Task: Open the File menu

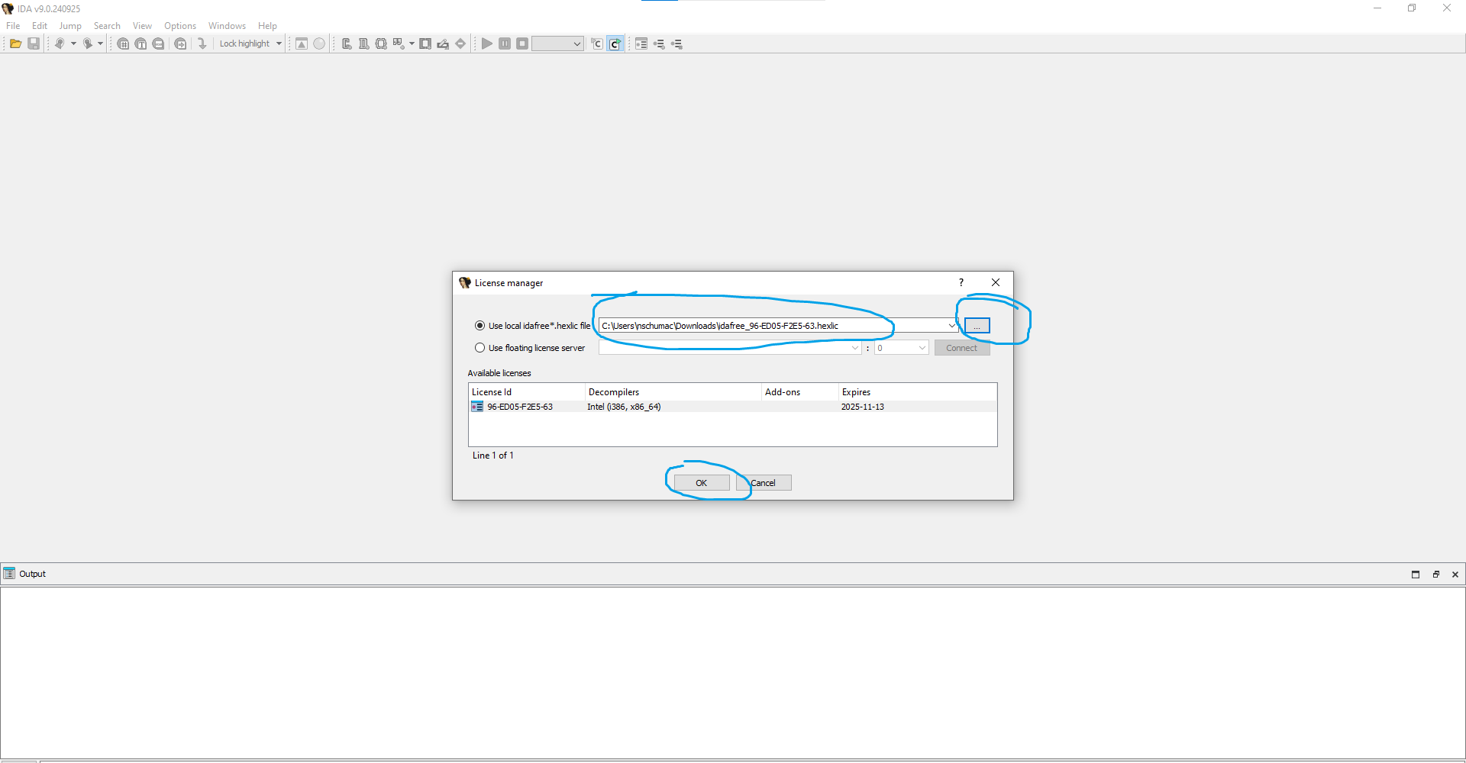Action: coord(13,25)
